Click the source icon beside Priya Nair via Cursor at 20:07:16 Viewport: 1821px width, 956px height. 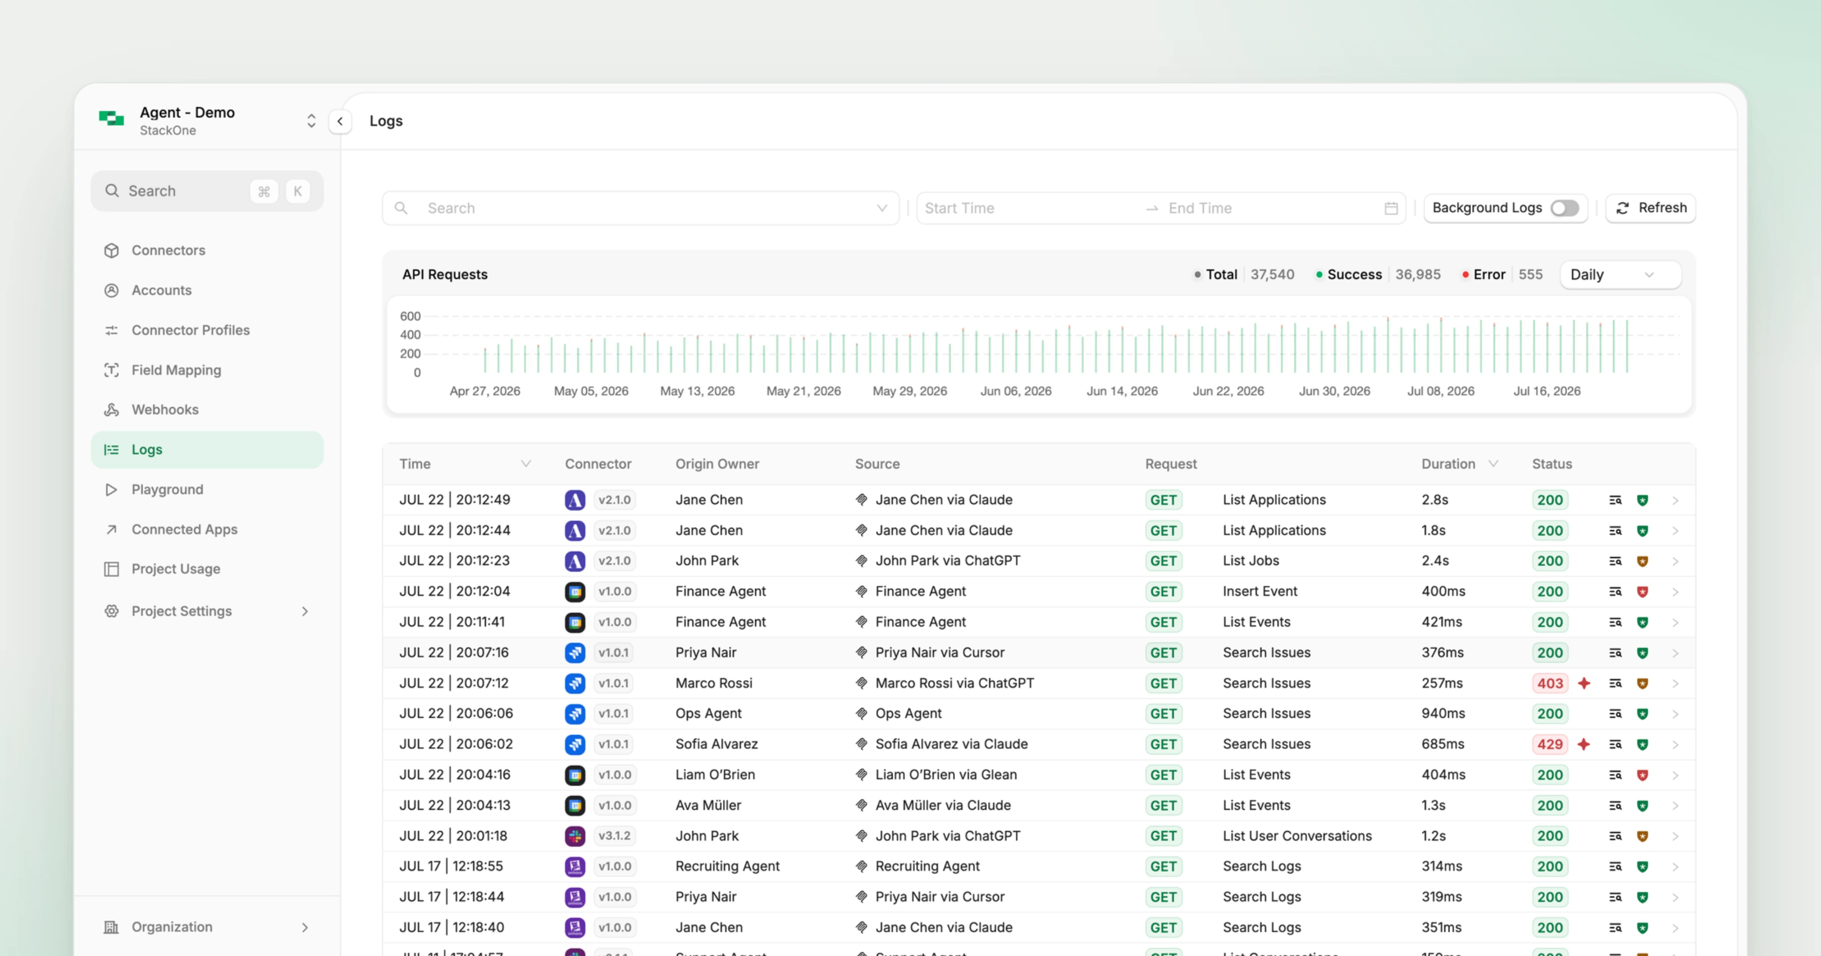(x=861, y=653)
